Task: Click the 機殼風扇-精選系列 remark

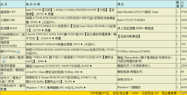Action: (x=130, y=72)
